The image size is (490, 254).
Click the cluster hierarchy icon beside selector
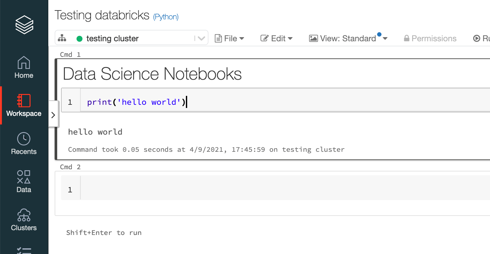click(x=62, y=38)
